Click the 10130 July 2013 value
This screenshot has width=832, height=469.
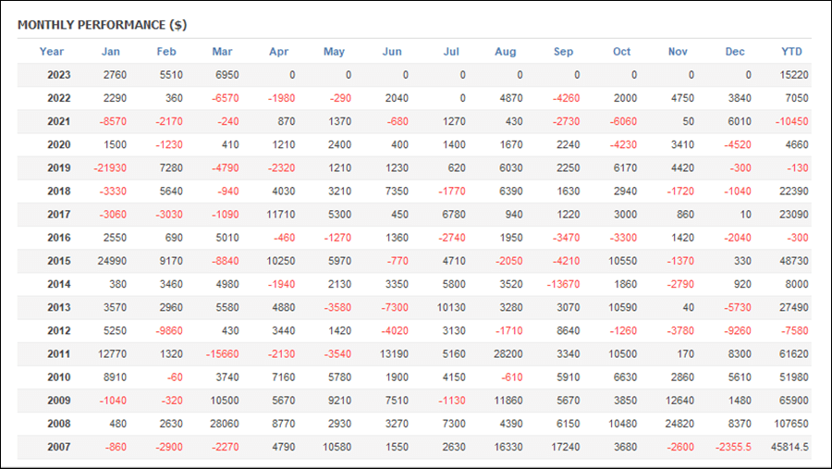coord(451,307)
